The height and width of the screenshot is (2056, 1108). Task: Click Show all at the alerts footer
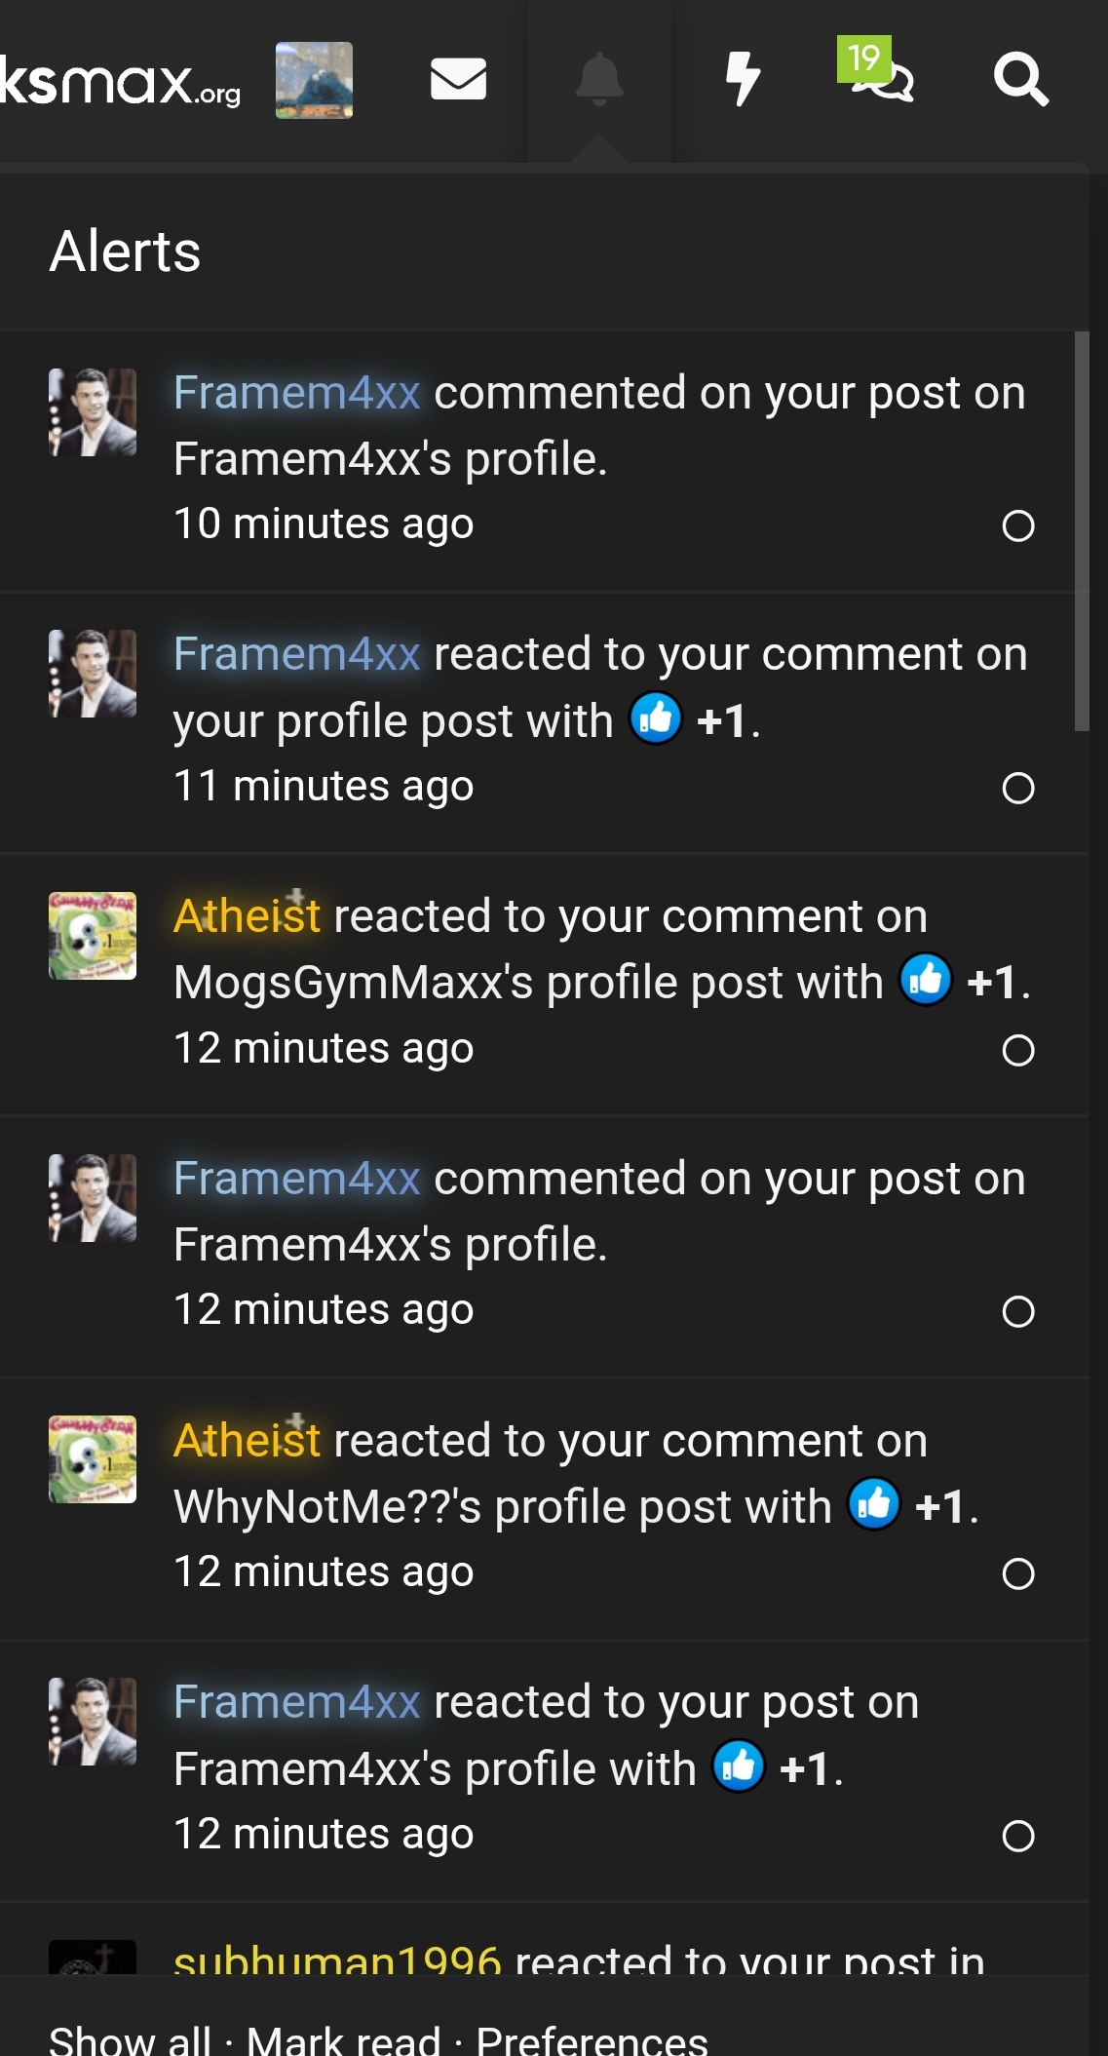tap(130, 2039)
